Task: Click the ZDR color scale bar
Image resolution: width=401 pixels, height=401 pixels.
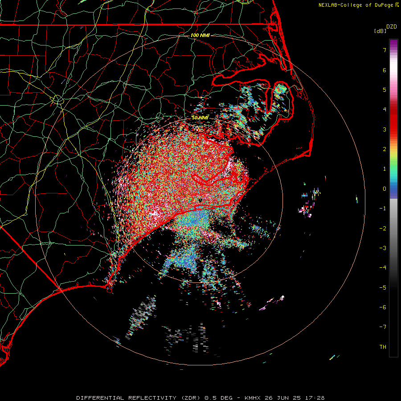Action: click(x=393, y=198)
